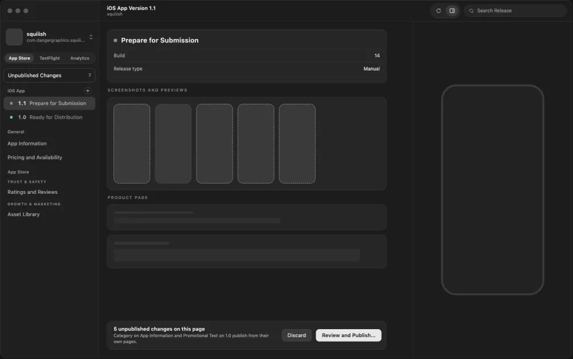The image size is (573, 359).
Task: Select version 1.0 Ready for Distribution
Action: [x=49, y=118]
